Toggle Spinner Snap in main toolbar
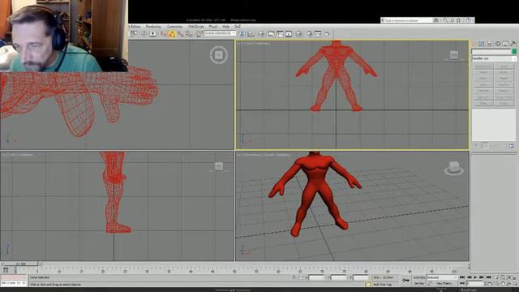The width and height of the screenshot is (519, 292). pos(189,34)
